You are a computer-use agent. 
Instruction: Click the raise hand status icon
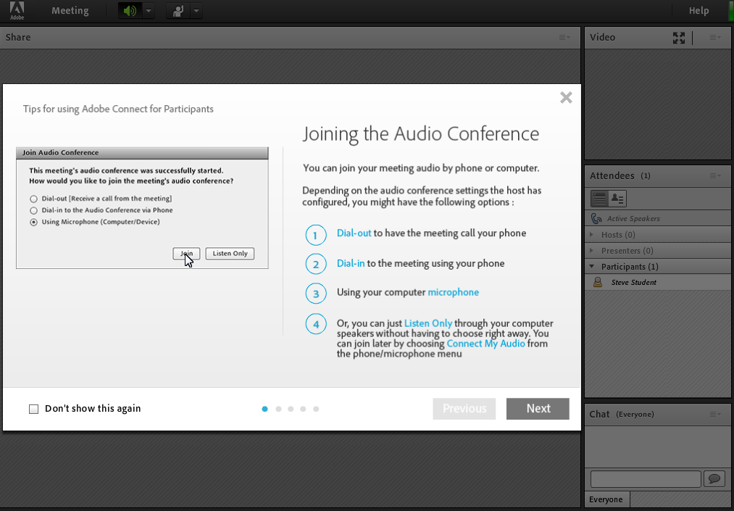point(179,10)
